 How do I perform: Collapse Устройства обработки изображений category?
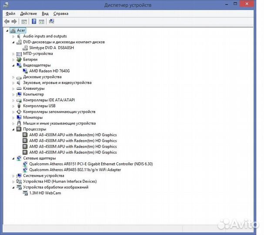13,188
